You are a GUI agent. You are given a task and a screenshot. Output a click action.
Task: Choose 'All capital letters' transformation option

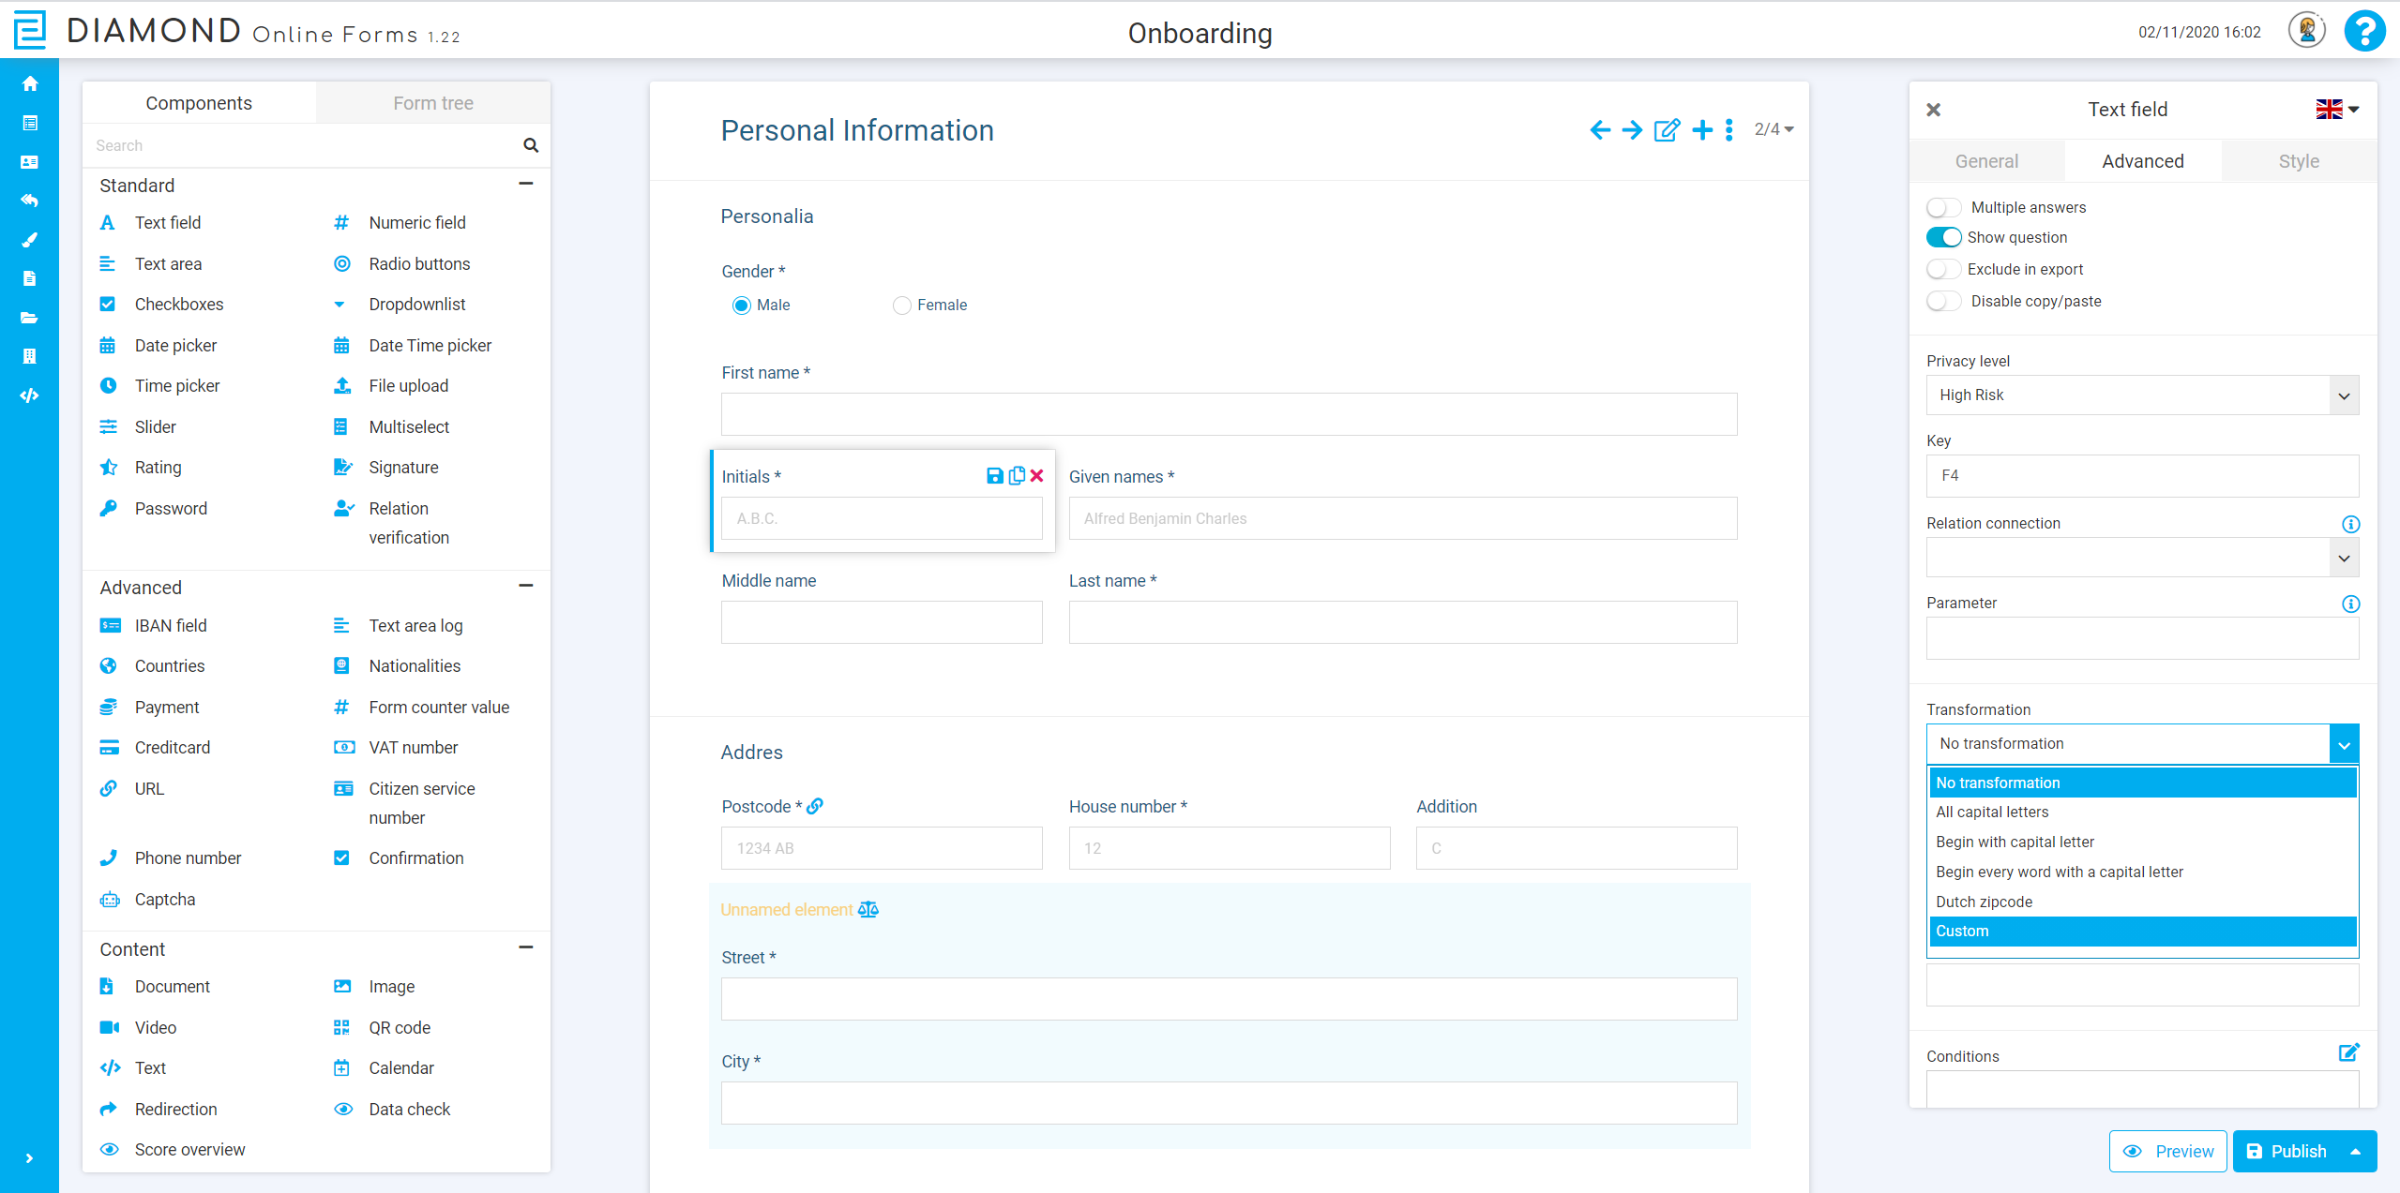pyautogui.click(x=1992, y=812)
